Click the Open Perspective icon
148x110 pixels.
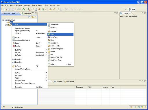click(x=126, y=9)
